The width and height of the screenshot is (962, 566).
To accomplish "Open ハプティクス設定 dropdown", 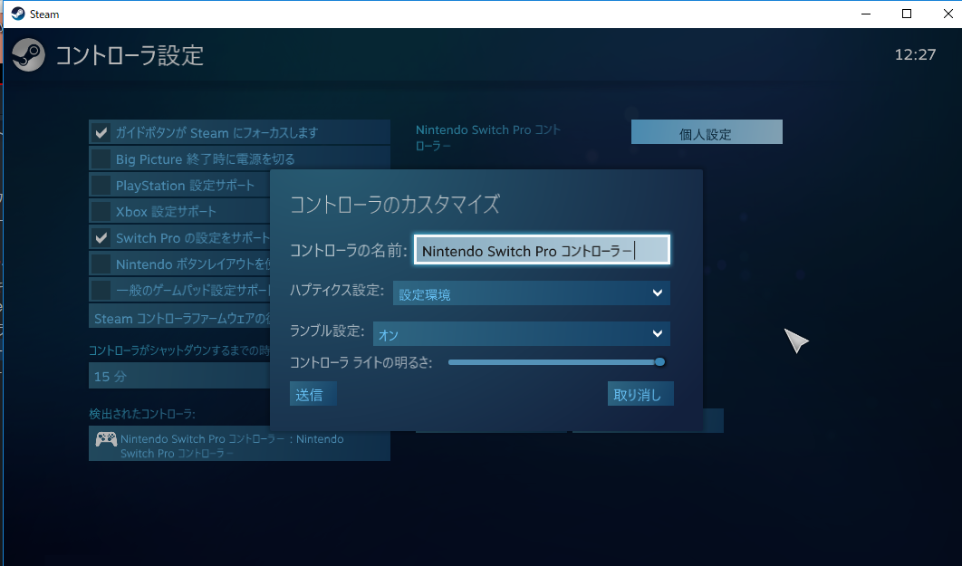I will point(532,293).
